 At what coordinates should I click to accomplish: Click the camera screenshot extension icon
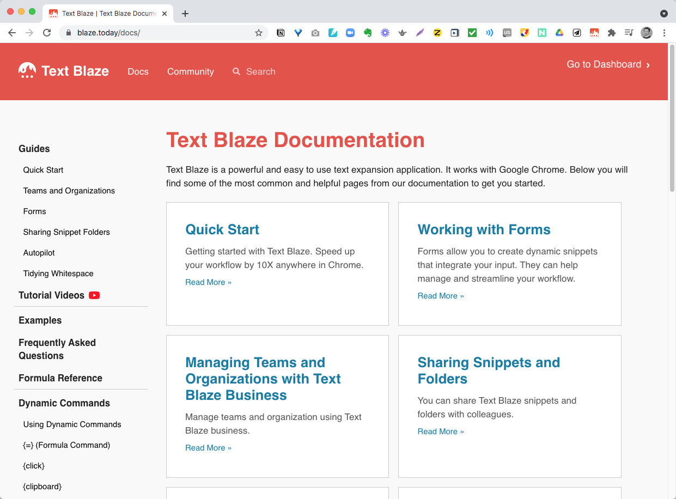click(315, 33)
